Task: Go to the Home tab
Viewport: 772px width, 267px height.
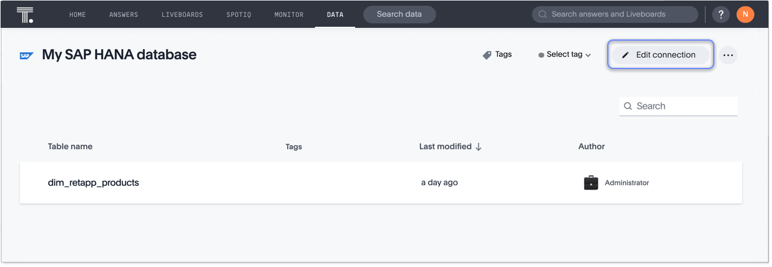Action: click(x=77, y=15)
